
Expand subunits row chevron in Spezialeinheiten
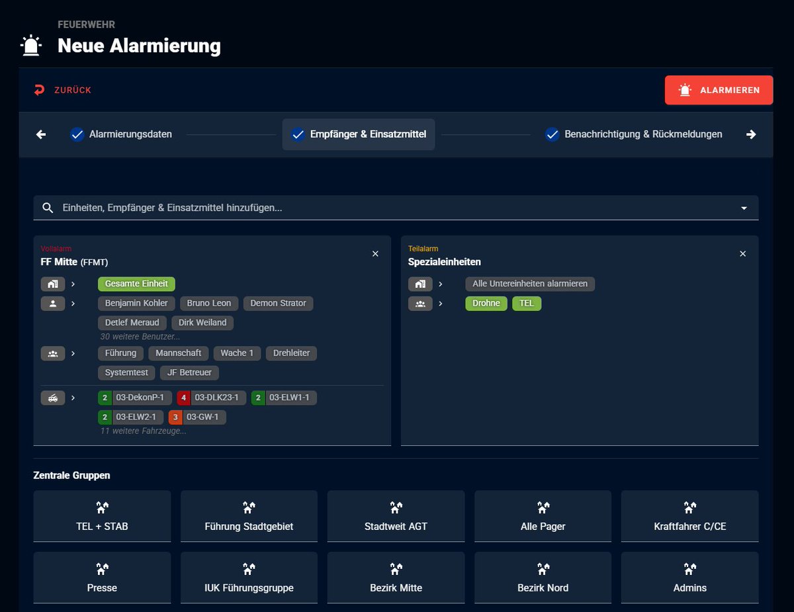pos(441,284)
